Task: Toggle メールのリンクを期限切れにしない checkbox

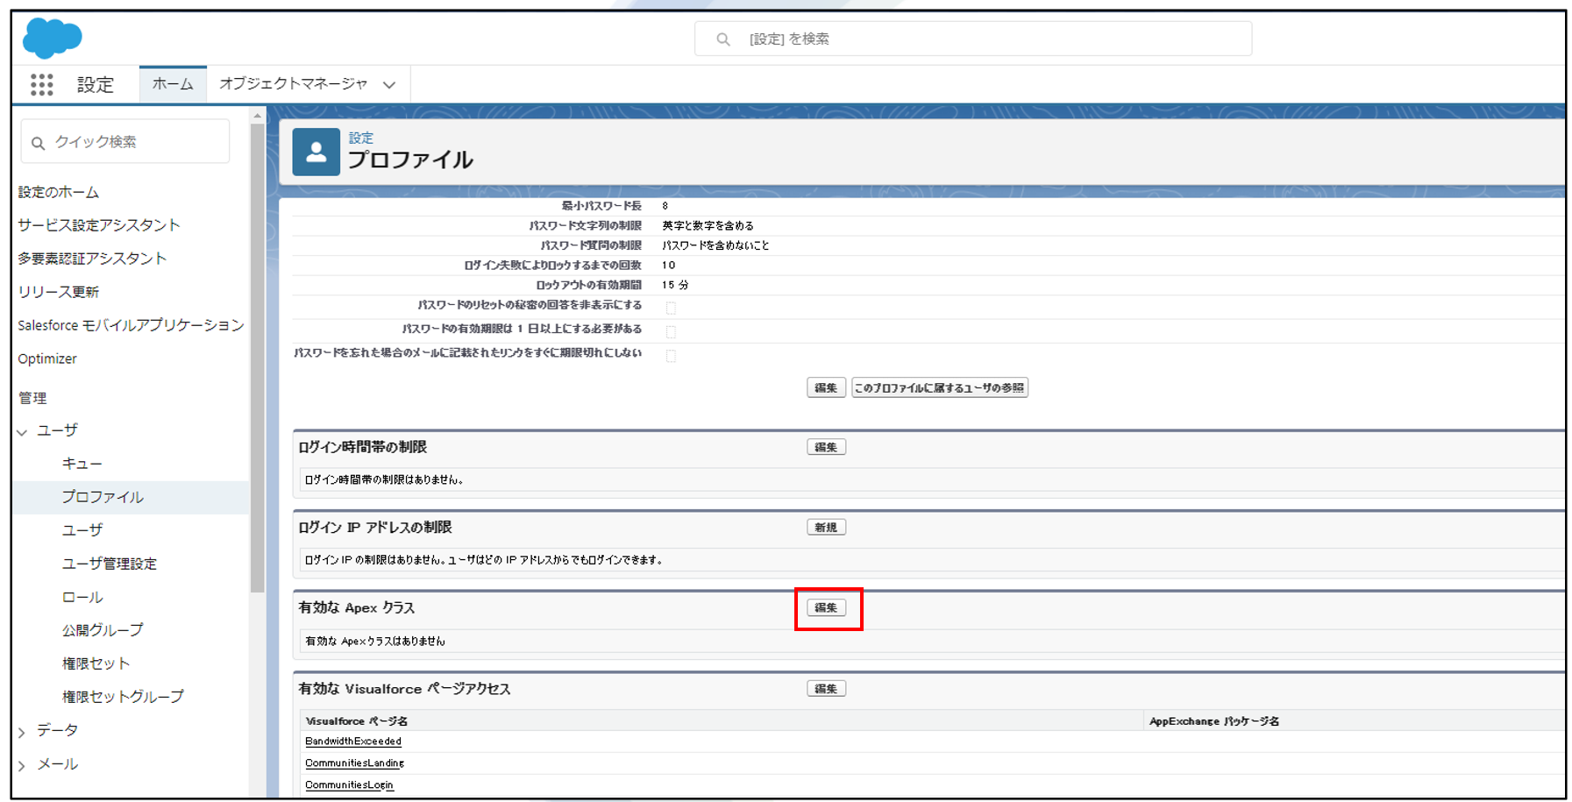Action: tap(671, 356)
